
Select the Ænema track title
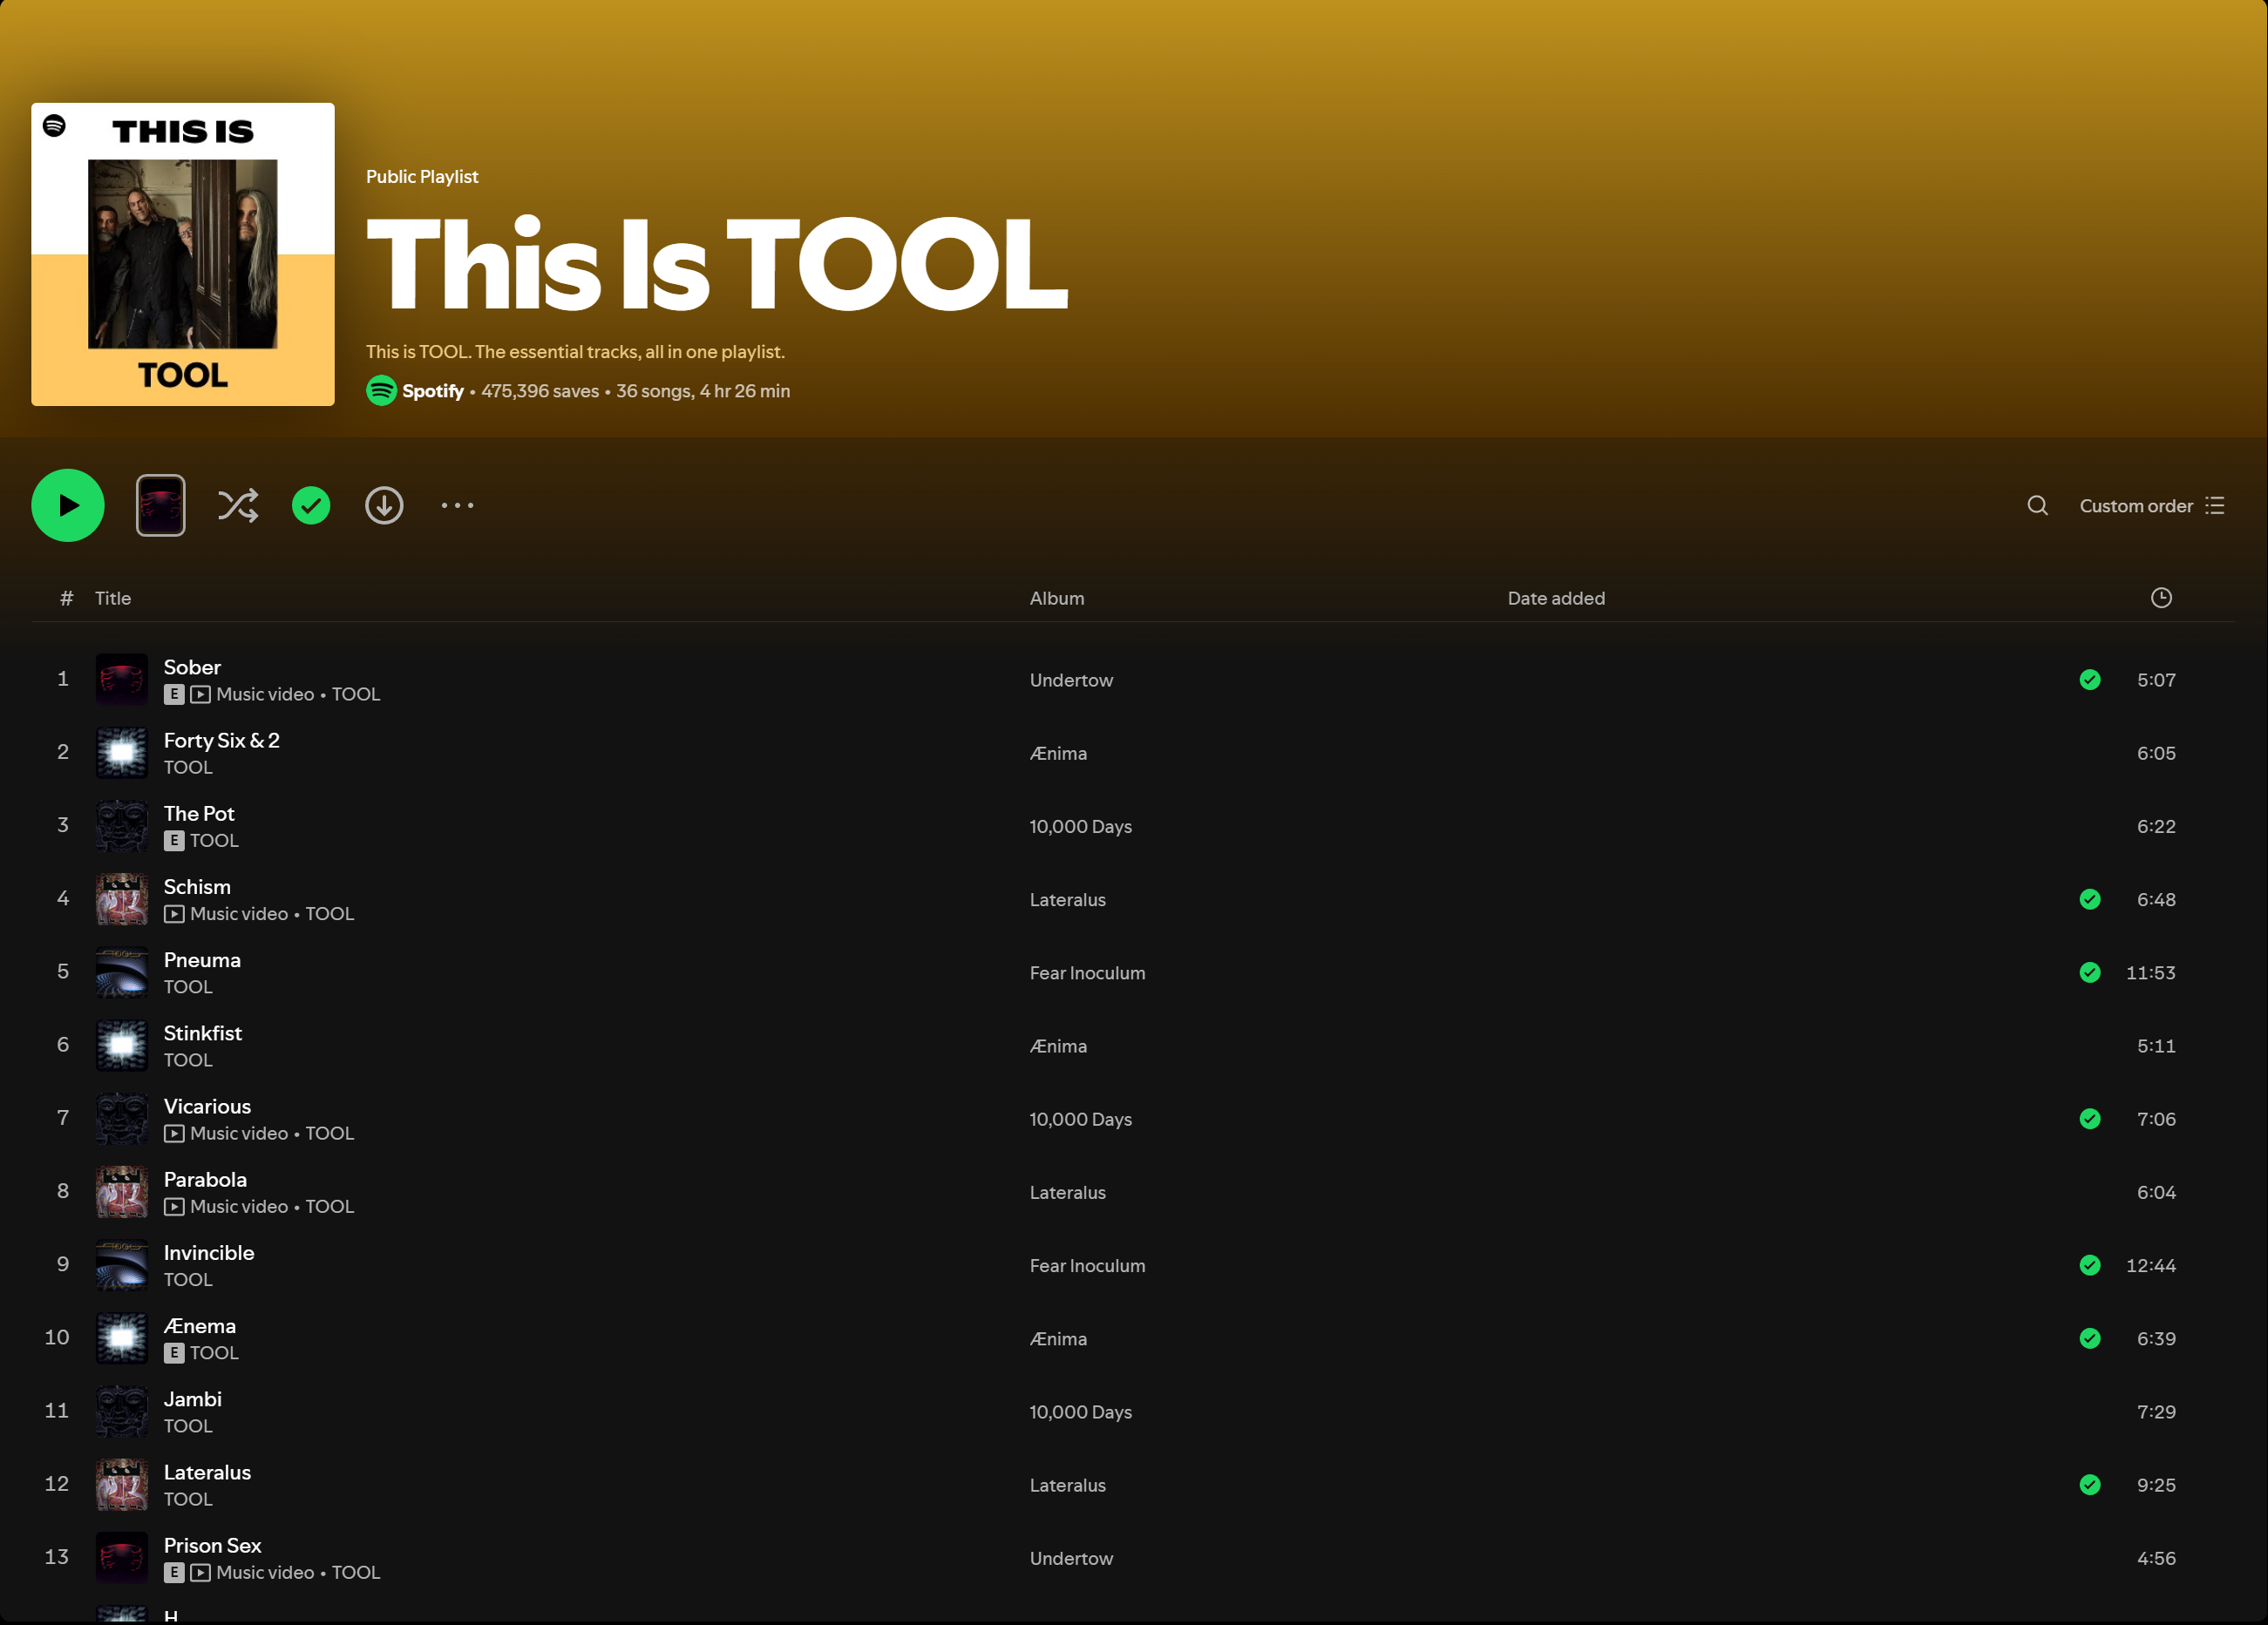pyautogui.click(x=200, y=1326)
